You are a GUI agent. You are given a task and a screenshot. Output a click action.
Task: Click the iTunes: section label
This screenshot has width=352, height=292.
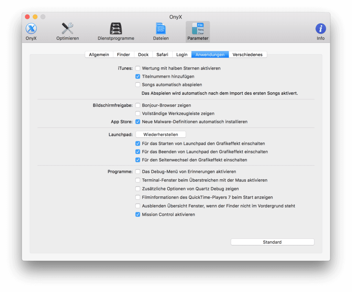click(x=125, y=68)
